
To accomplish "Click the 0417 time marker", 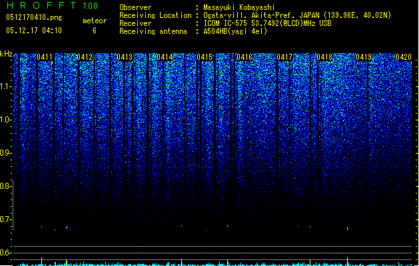I will [x=284, y=57].
